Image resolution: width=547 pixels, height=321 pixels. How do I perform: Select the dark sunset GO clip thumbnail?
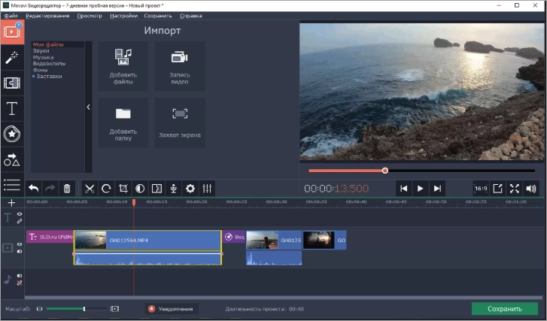[x=318, y=240]
